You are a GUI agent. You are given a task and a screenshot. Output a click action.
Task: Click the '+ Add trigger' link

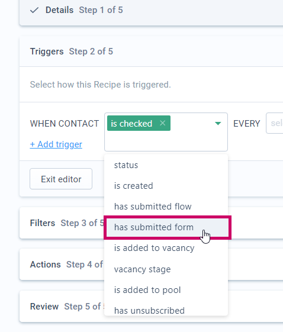56,144
